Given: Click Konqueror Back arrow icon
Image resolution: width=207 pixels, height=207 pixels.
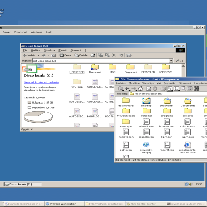Looking at the screenshot, I should coord(127,88).
